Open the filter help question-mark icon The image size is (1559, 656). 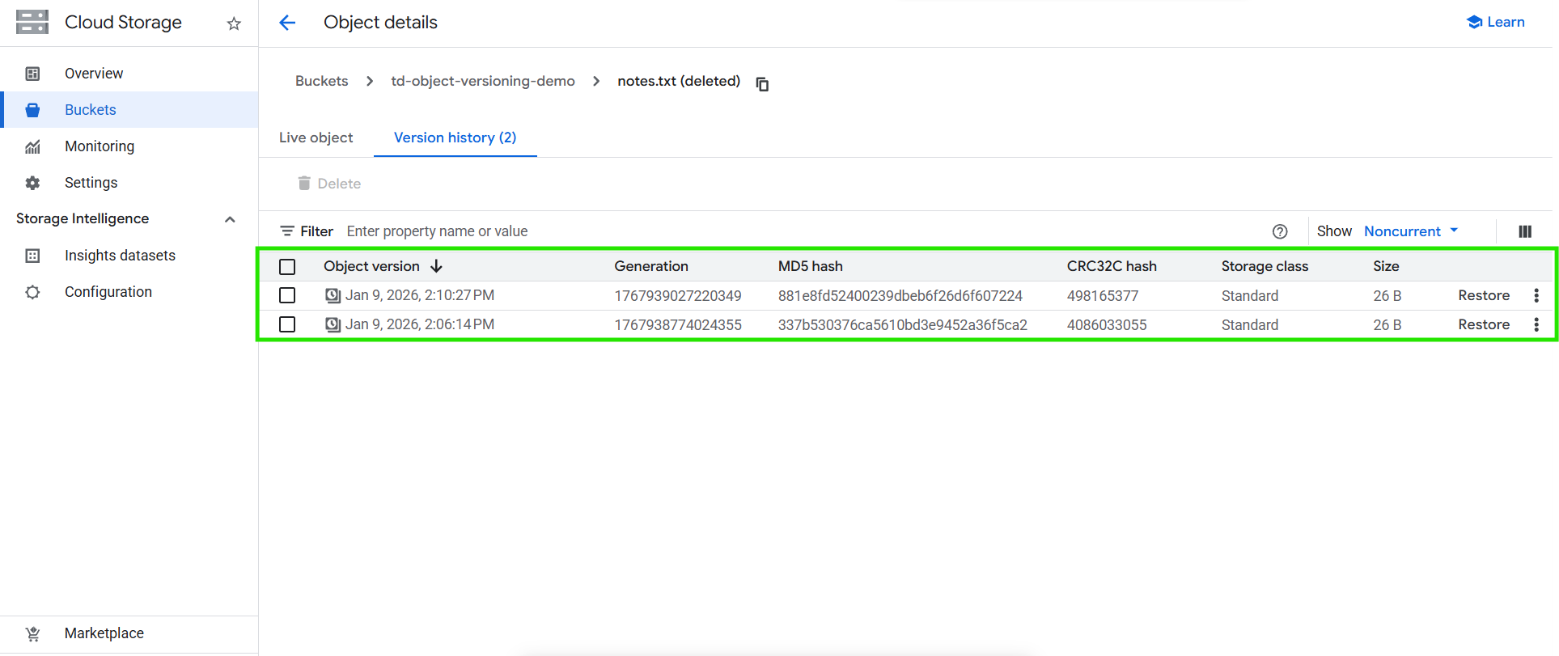1280,231
